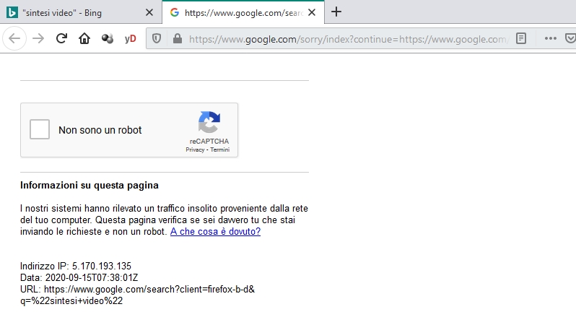Select the Google search tab

click(243, 12)
